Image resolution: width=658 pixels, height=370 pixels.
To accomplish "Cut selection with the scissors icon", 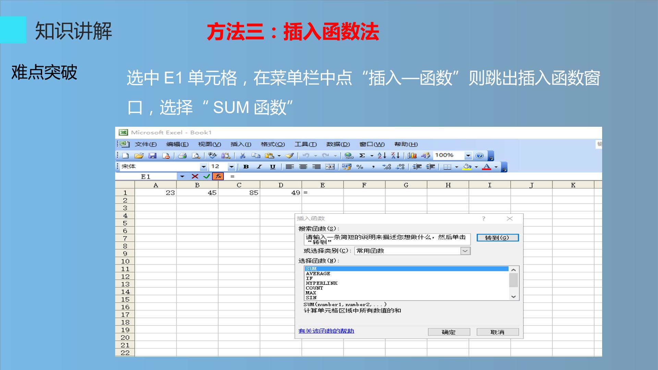I will click(x=243, y=156).
